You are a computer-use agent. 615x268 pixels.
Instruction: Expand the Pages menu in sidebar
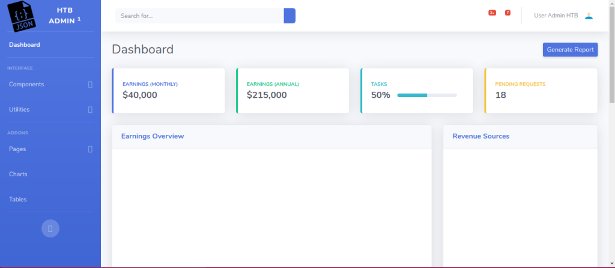(50, 149)
